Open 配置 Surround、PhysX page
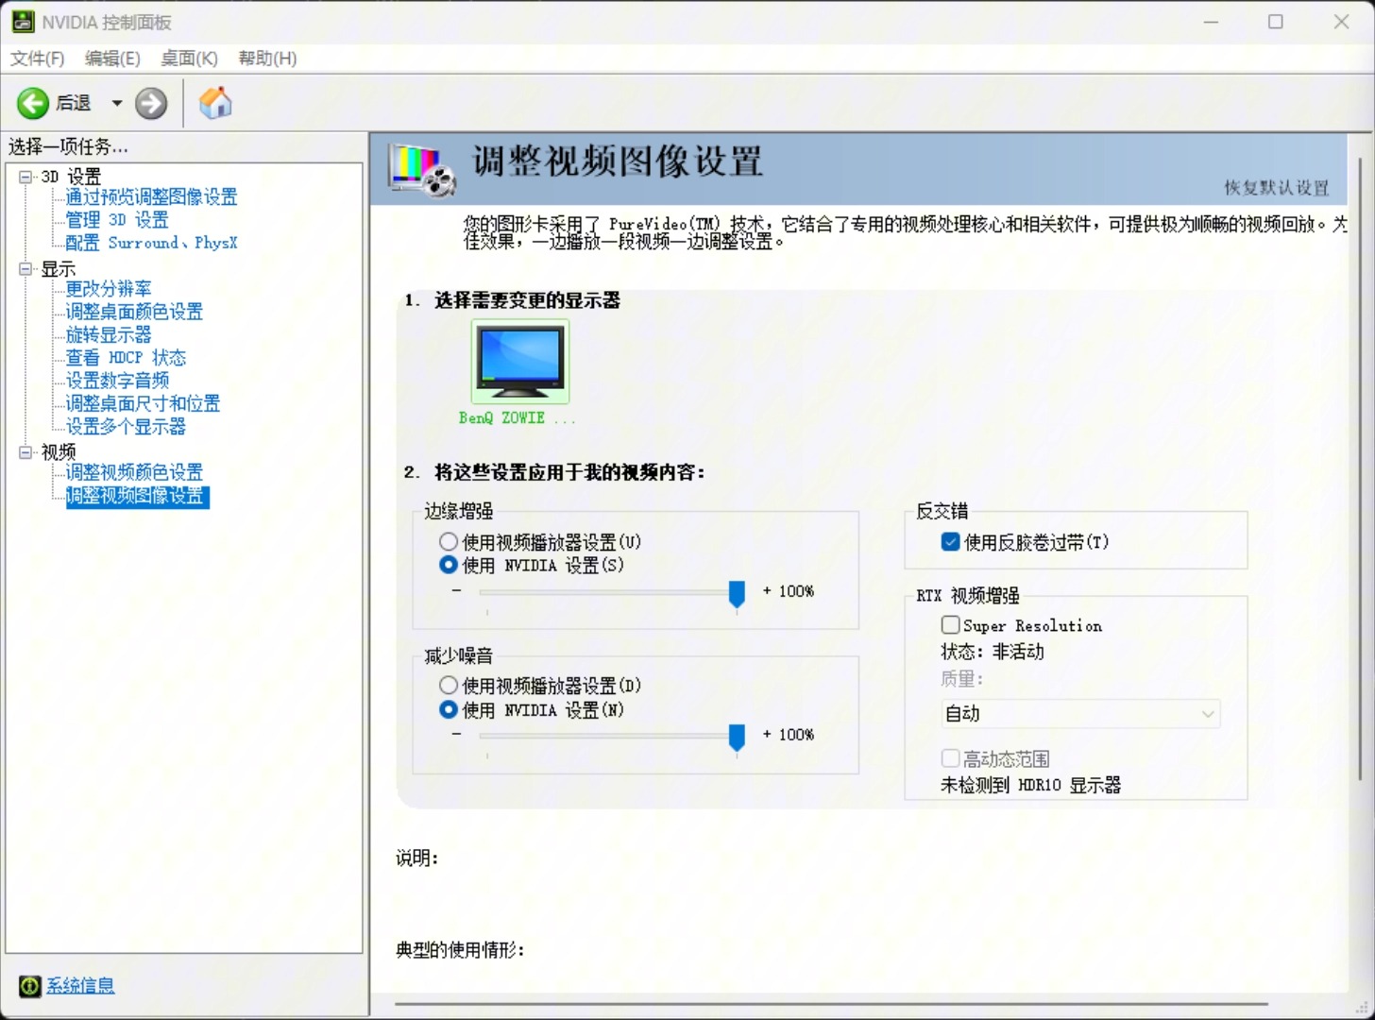 pos(151,243)
